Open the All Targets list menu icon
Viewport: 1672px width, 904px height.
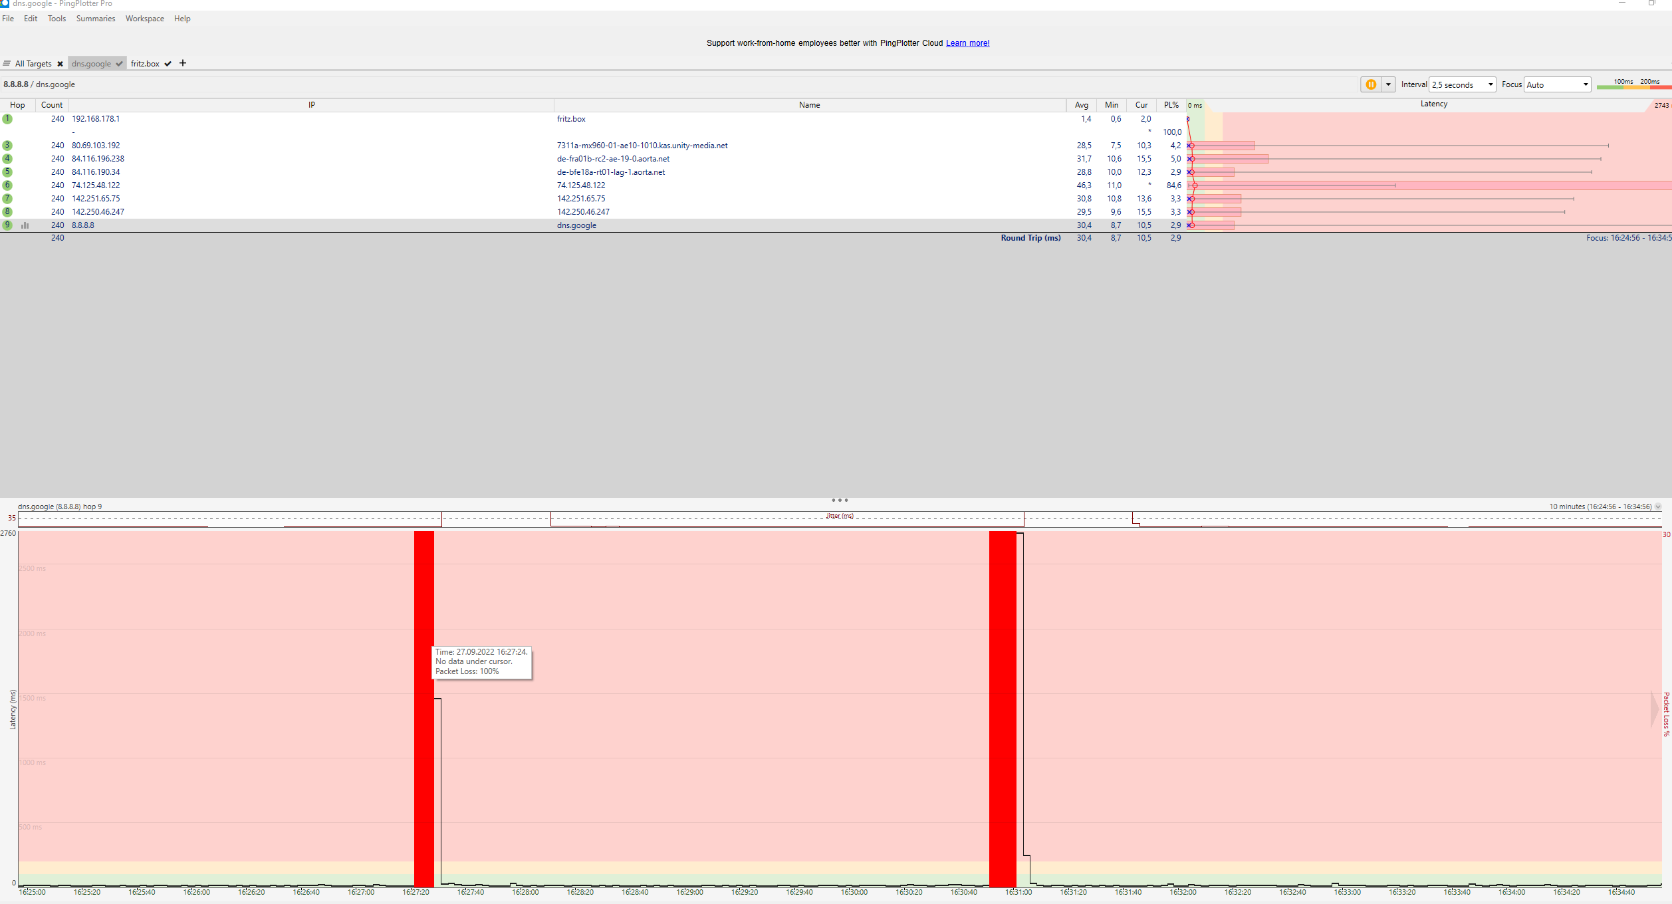7,64
